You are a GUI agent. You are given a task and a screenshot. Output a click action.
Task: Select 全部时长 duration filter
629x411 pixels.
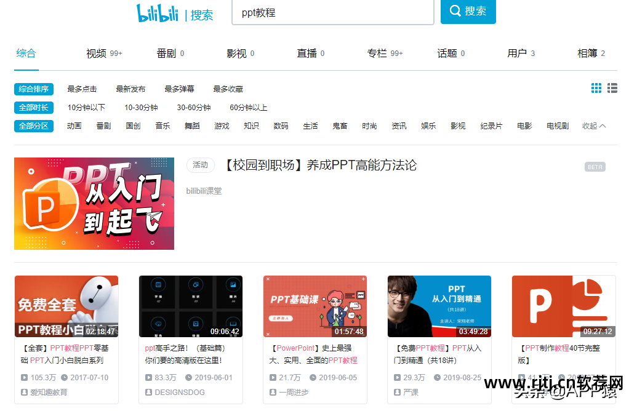coord(34,108)
